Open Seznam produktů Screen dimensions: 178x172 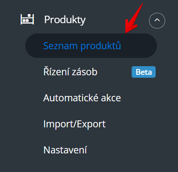coord(82,46)
